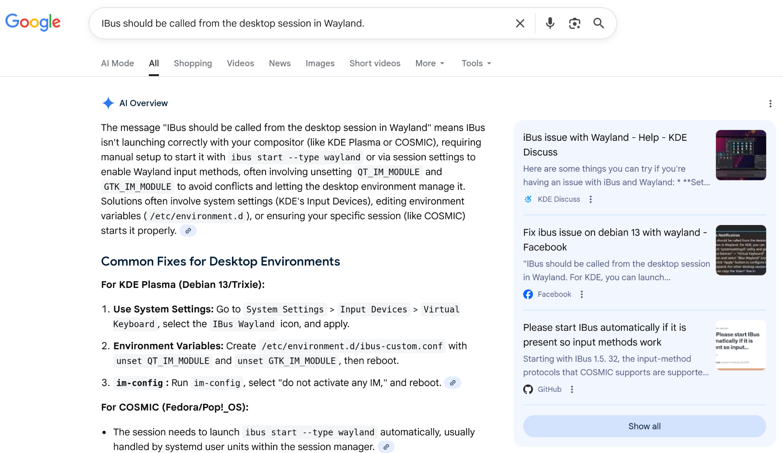Click 'Environment Variables:' bold text
Image resolution: width=783 pixels, height=453 pixels.
[168, 346]
